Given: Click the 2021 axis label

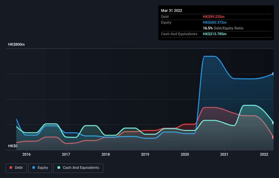Looking at the screenshot, I should point(224,154).
